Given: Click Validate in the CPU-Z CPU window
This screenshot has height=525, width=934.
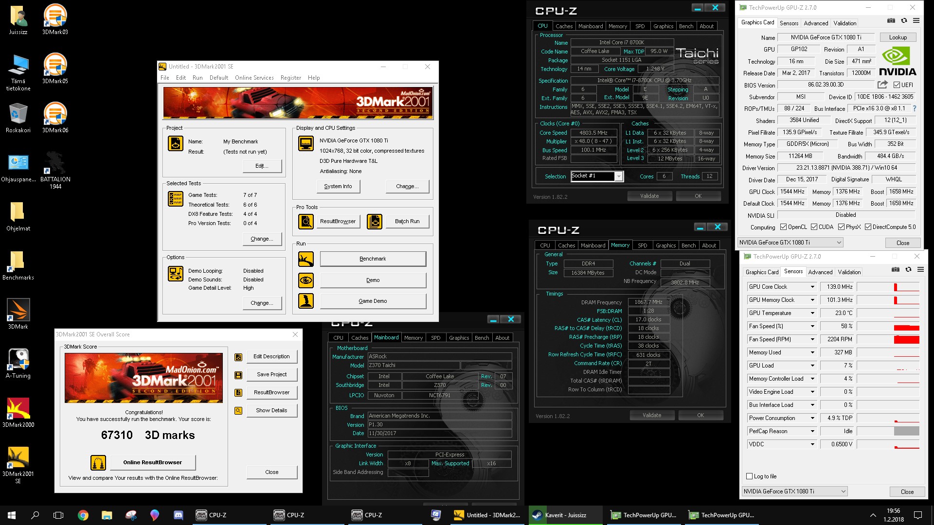Looking at the screenshot, I should pos(649,196).
